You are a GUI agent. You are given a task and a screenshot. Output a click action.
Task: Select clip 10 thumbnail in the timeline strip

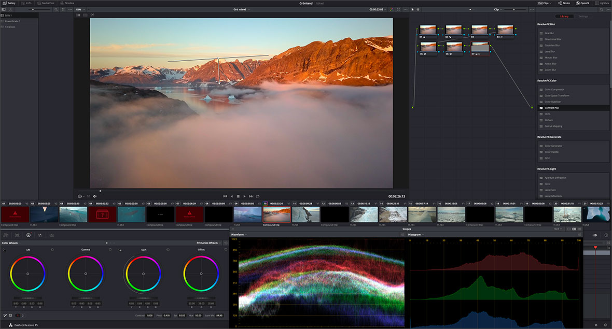pyautogui.click(x=276, y=214)
